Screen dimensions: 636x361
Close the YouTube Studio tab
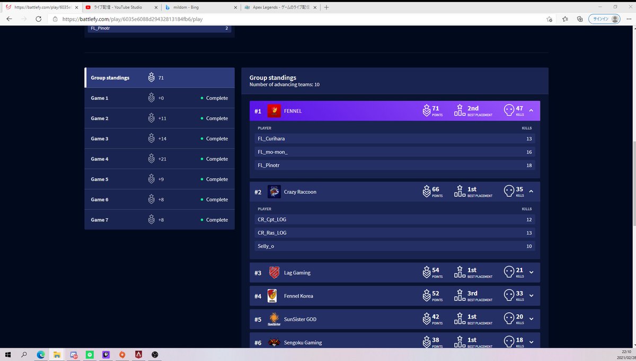(156, 7)
